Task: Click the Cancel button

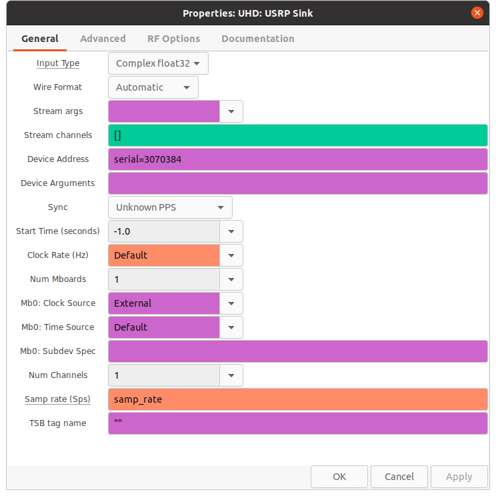Action: pos(399,477)
